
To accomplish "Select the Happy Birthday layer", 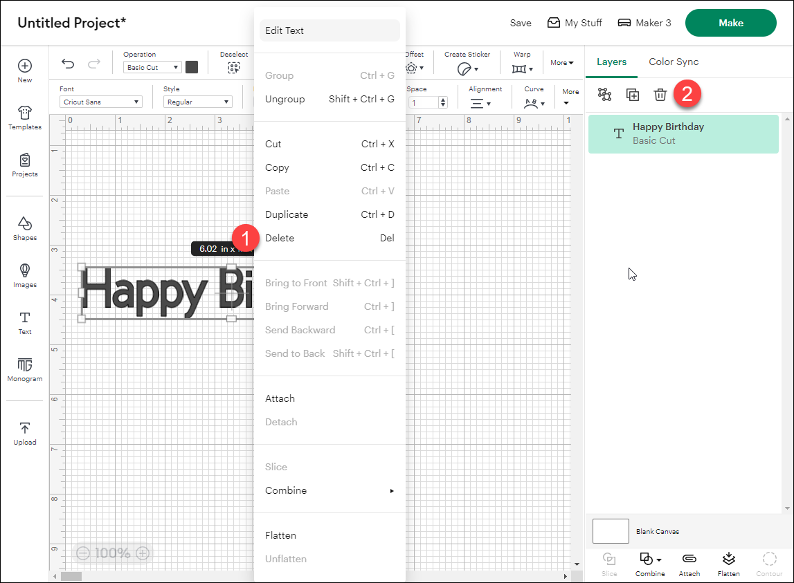I will (x=683, y=134).
